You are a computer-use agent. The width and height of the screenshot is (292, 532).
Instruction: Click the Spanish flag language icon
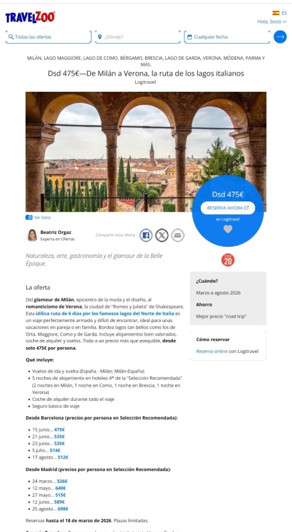pos(276,13)
